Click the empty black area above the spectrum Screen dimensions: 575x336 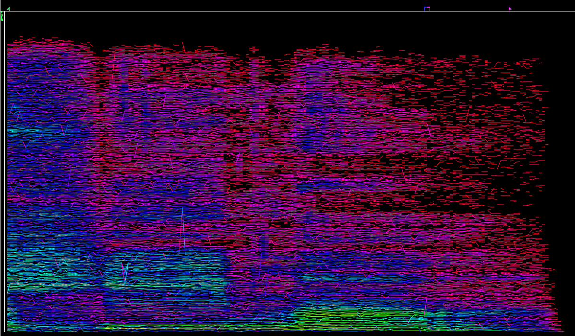tap(288, 26)
